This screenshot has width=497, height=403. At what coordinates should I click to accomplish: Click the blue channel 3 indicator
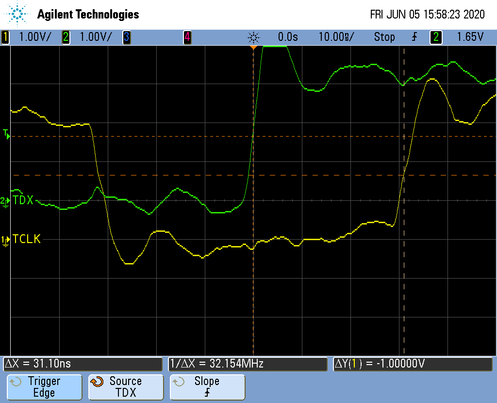tap(126, 37)
